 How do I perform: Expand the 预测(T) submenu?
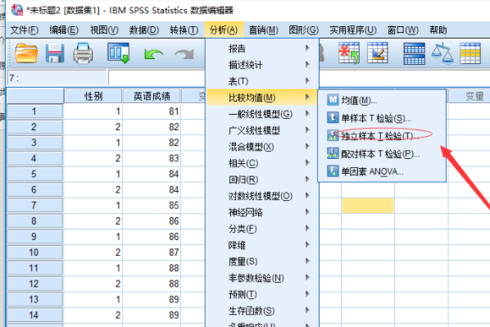click(x=262, y=294)
